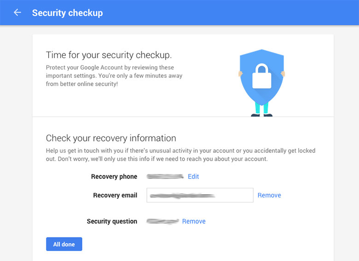Click the 'Time for your security checkup' heading
The height and width of the screenshot is (261, 359).
click(109, 55)
